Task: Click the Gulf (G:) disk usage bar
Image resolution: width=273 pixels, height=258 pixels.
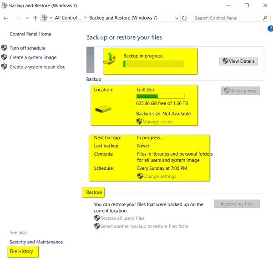Action: pyautogui.click(x=161, y=96)
